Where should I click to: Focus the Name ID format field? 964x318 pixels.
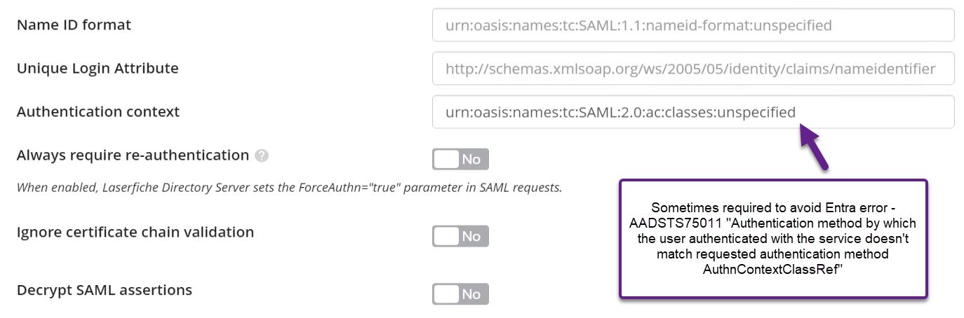point(693,25)
